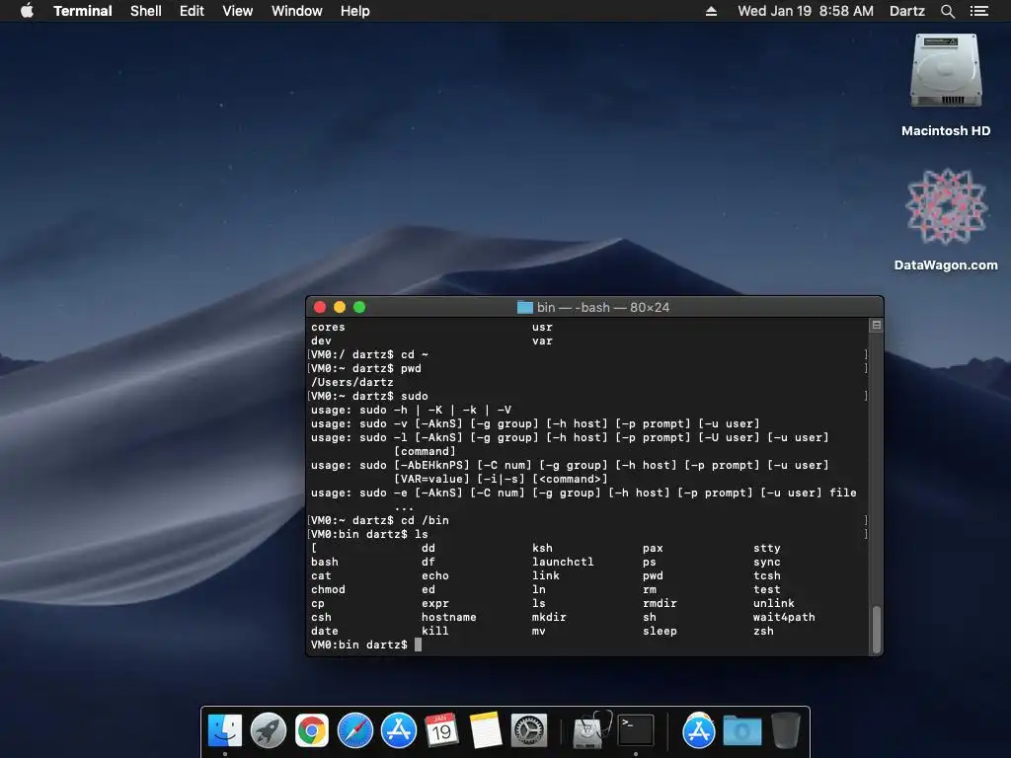Click 'tcsh' in the ls listing

[x=766, y=575]
